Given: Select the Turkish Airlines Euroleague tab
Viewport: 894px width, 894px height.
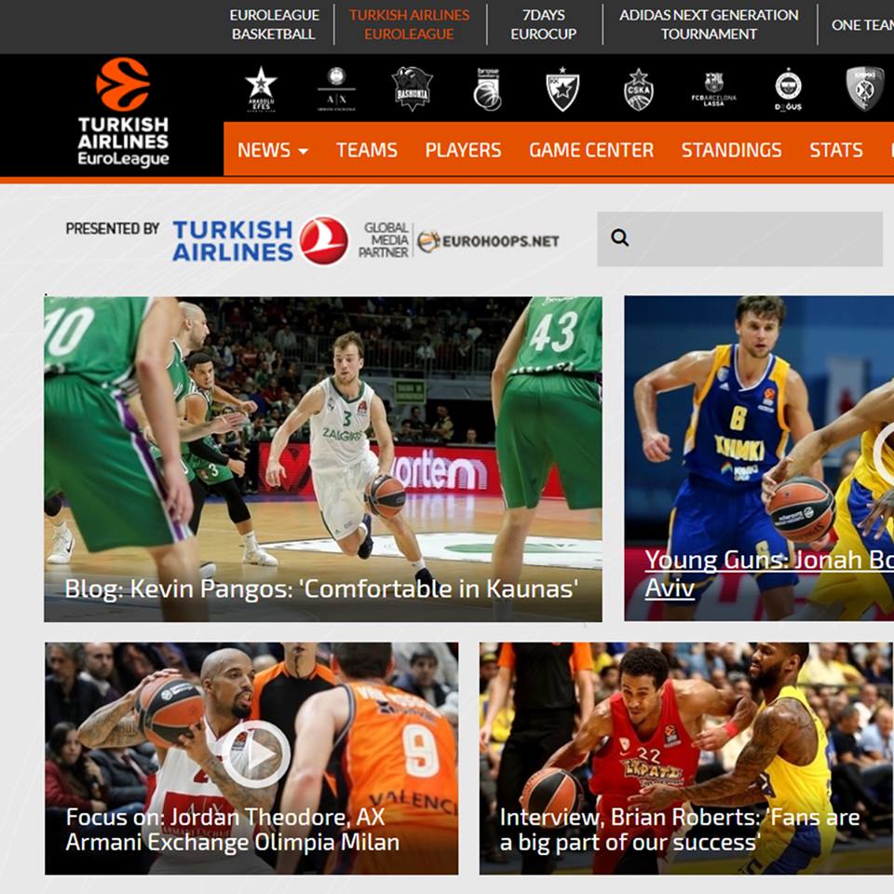Looking at the screenshot, I should tap(410, 24).
